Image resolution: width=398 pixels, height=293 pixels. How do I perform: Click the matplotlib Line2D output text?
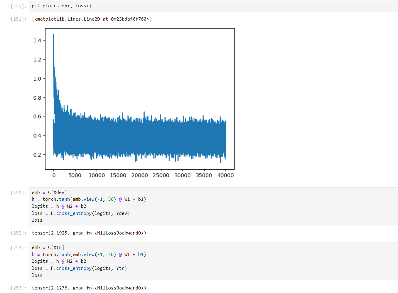92,19
